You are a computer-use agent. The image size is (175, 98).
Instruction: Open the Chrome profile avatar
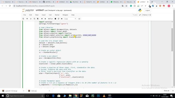[x=169, y=6]
